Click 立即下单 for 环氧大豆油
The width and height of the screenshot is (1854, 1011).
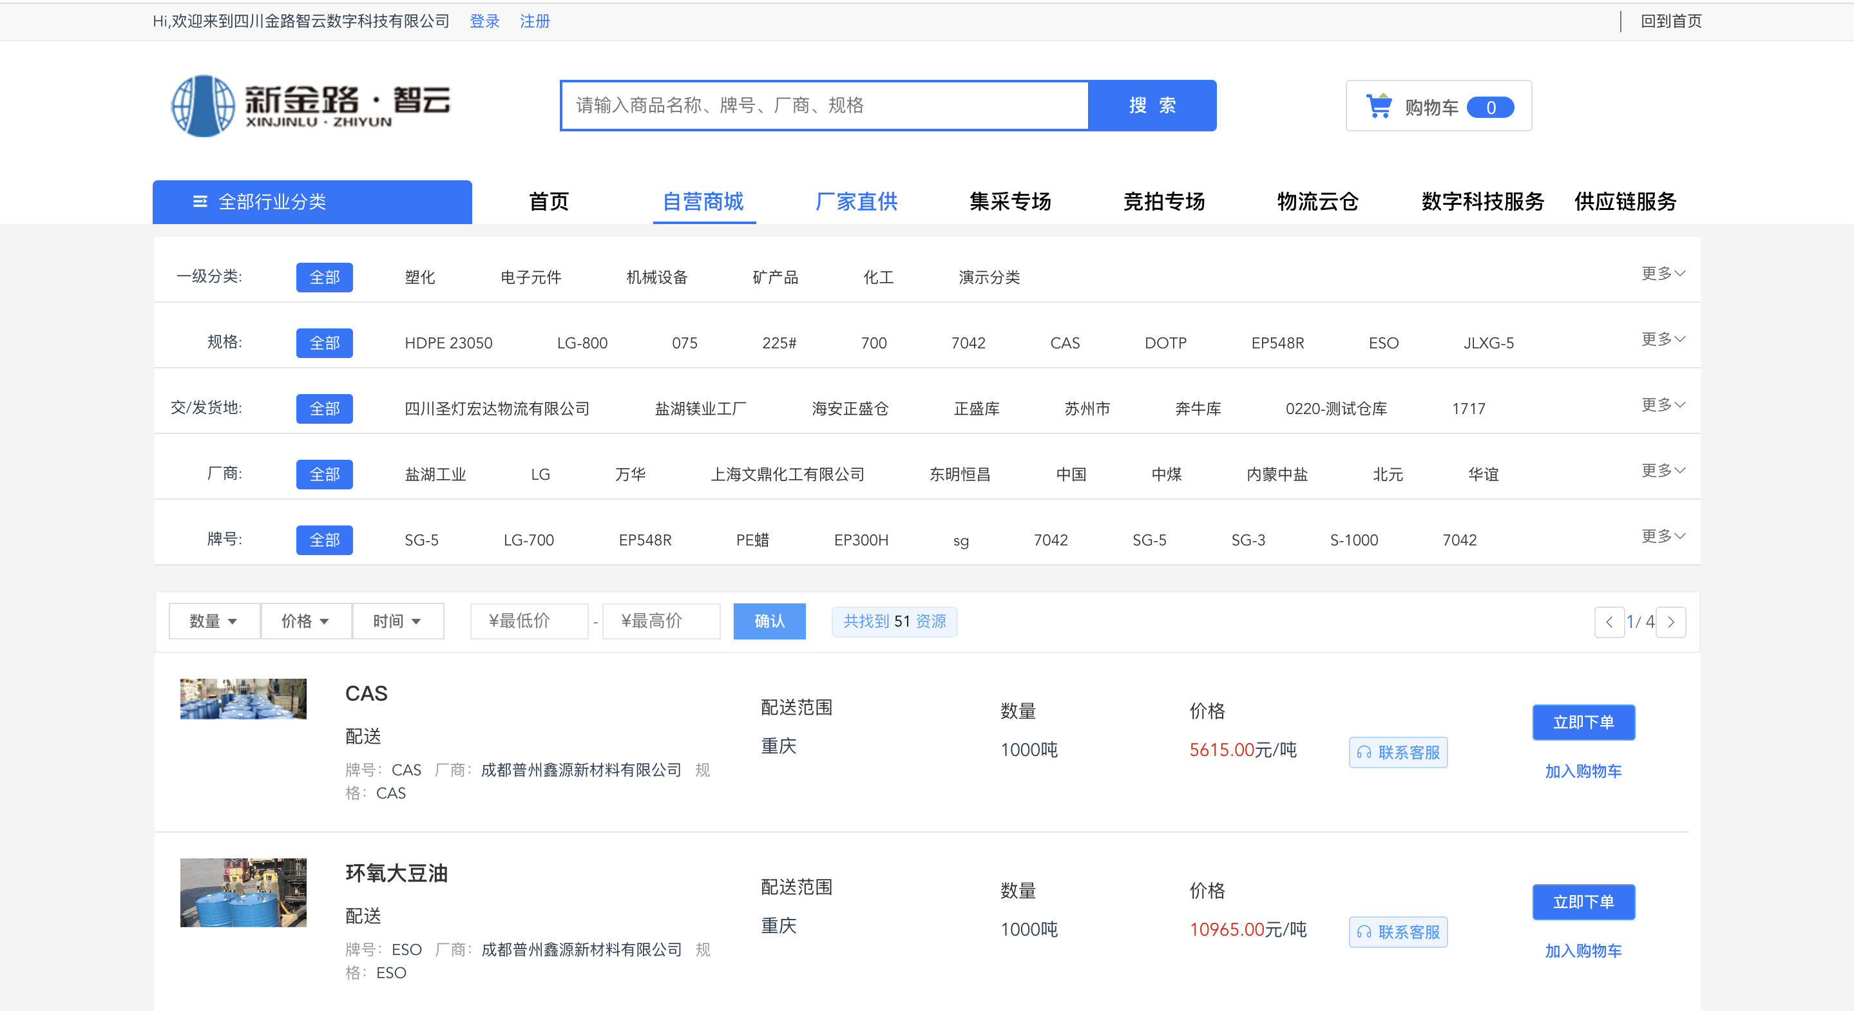(1583, 902)
